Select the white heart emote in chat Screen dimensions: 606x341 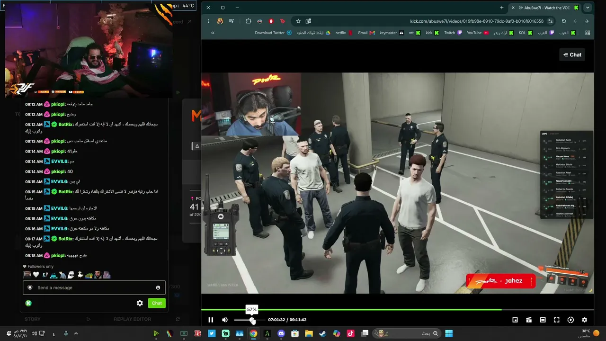[36, 275]
